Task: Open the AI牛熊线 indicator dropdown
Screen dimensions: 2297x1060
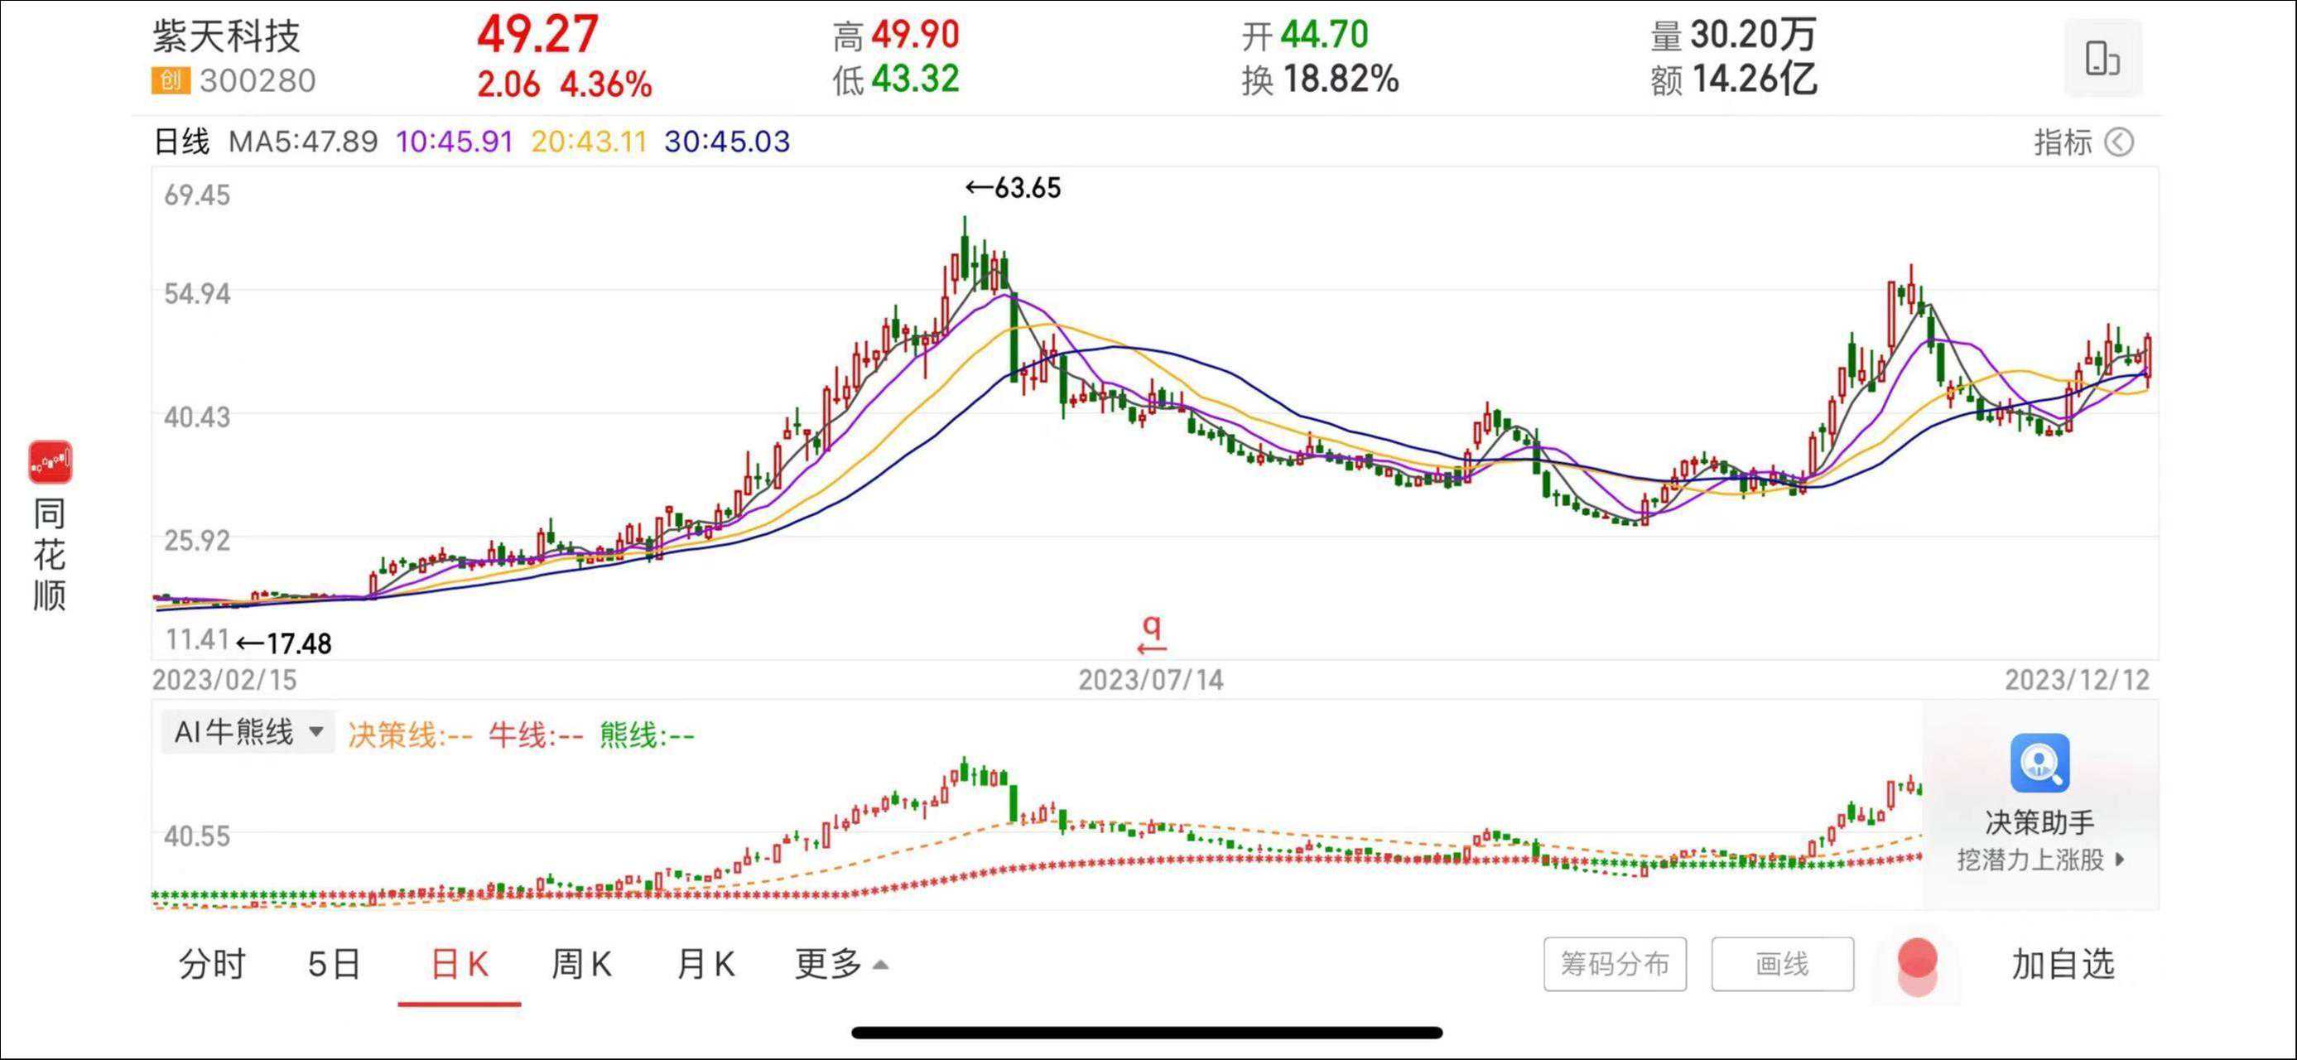Action: coord(248,732)
